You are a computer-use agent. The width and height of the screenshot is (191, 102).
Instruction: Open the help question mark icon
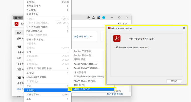tap(88, 18)
